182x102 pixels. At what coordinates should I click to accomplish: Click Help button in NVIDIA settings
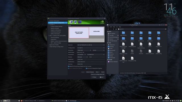point(94,77)
